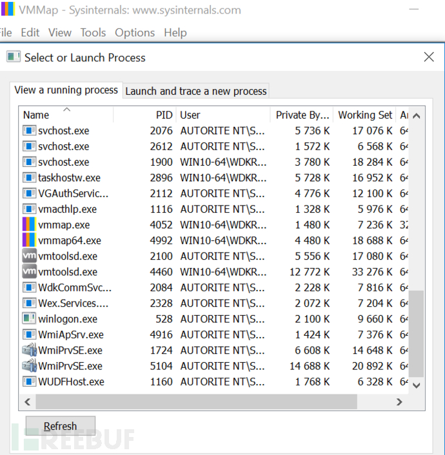
Task: Click PID value 4052
Action: click(161, 225)
